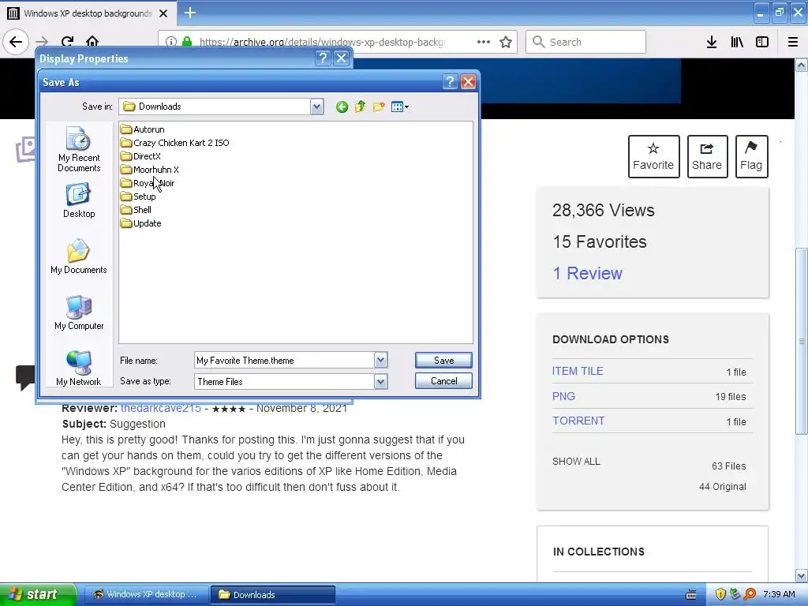Open PNG download option
This screenshot has width=808, height=606.
click(563, 396)
